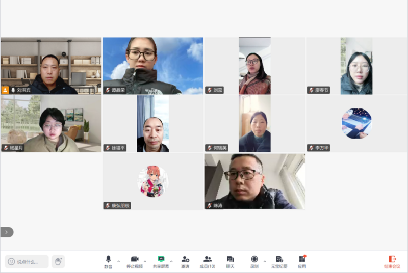Image resolution: width=408 pixels, height=273 pixels.
Task: Click muted mic icon on 刘嘉 label
Action: [x=210, y=90]
